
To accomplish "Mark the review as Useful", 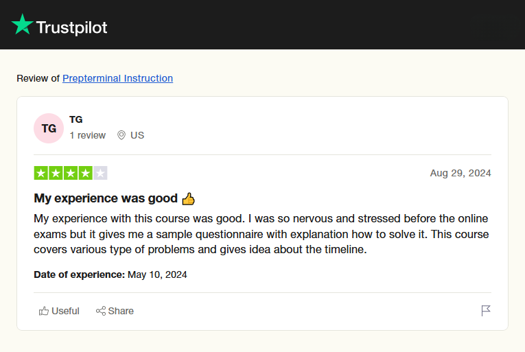I will (65, 311).
